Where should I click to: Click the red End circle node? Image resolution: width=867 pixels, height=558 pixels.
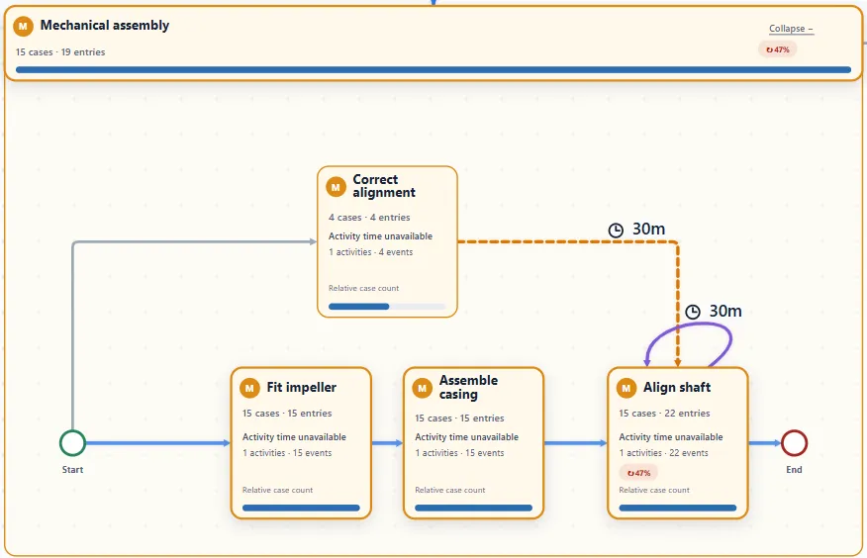794,443
